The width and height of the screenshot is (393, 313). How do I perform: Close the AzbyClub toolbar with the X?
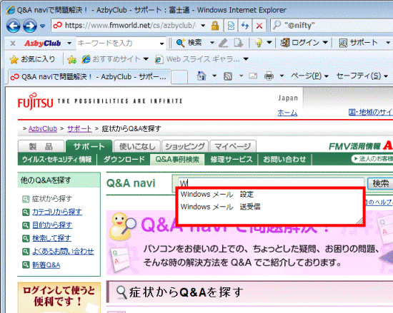tap(13, 43)
